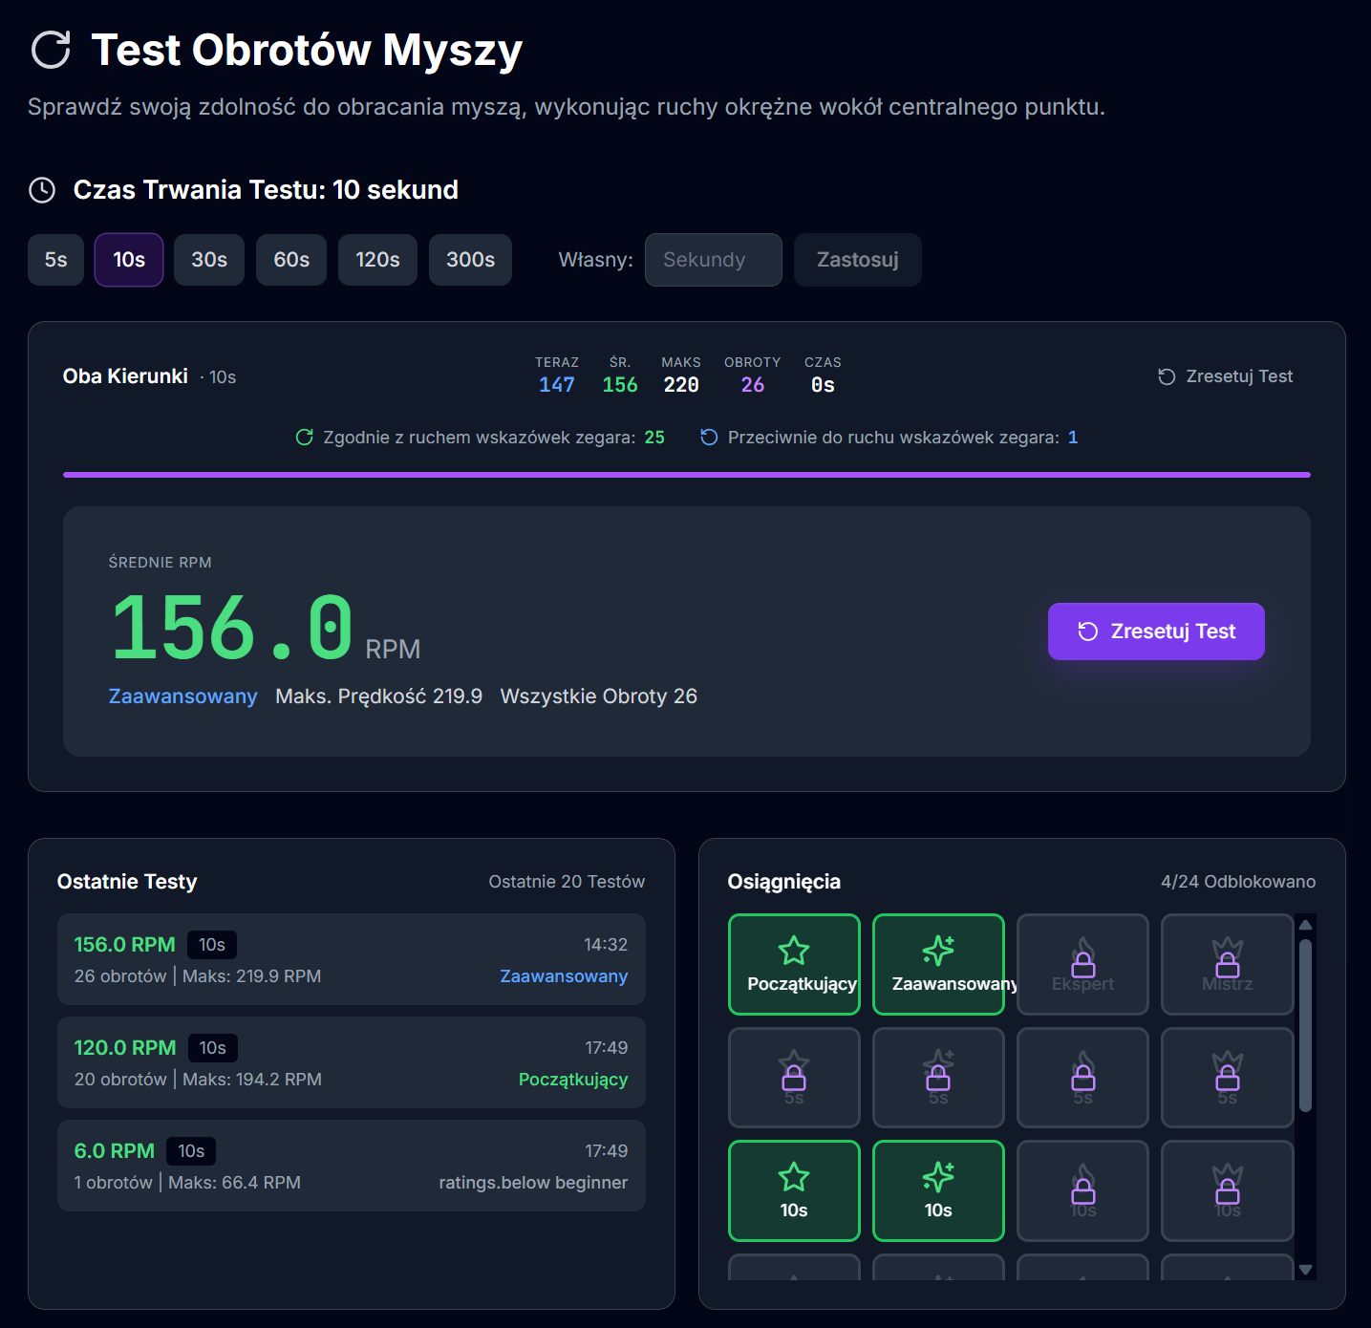Open the unlocked 10s star achievement

(x=794, y=1190)
